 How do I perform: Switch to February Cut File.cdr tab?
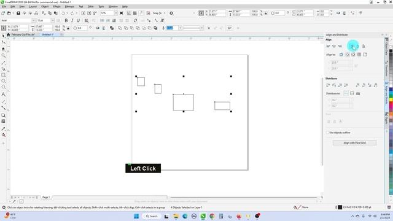pos(23,34)
